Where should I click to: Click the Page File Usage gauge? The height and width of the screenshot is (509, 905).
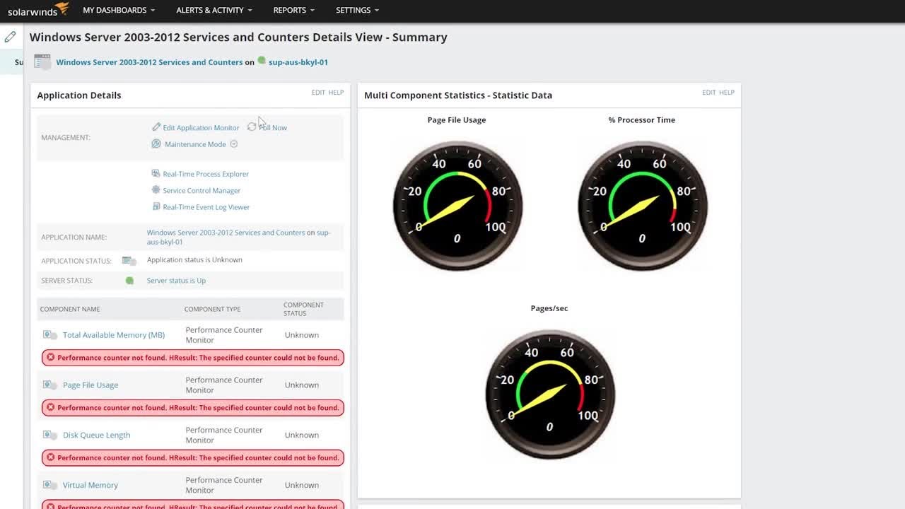coord(457,206)
